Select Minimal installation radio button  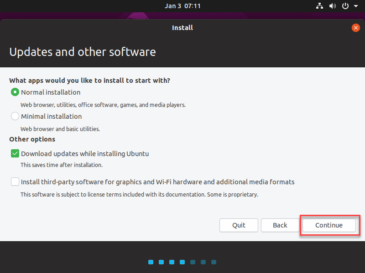[15, 116]
